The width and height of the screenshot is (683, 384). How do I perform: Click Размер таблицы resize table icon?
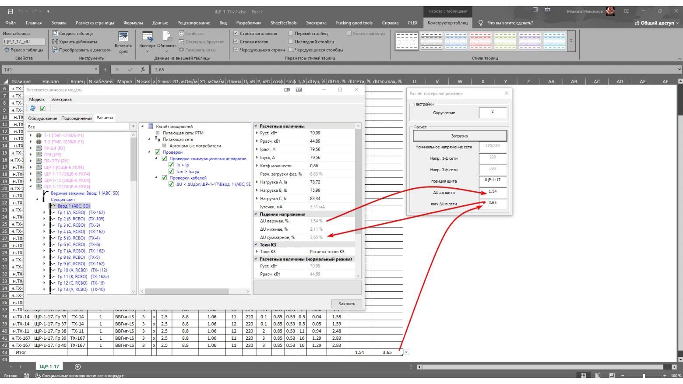click(7, 50)
